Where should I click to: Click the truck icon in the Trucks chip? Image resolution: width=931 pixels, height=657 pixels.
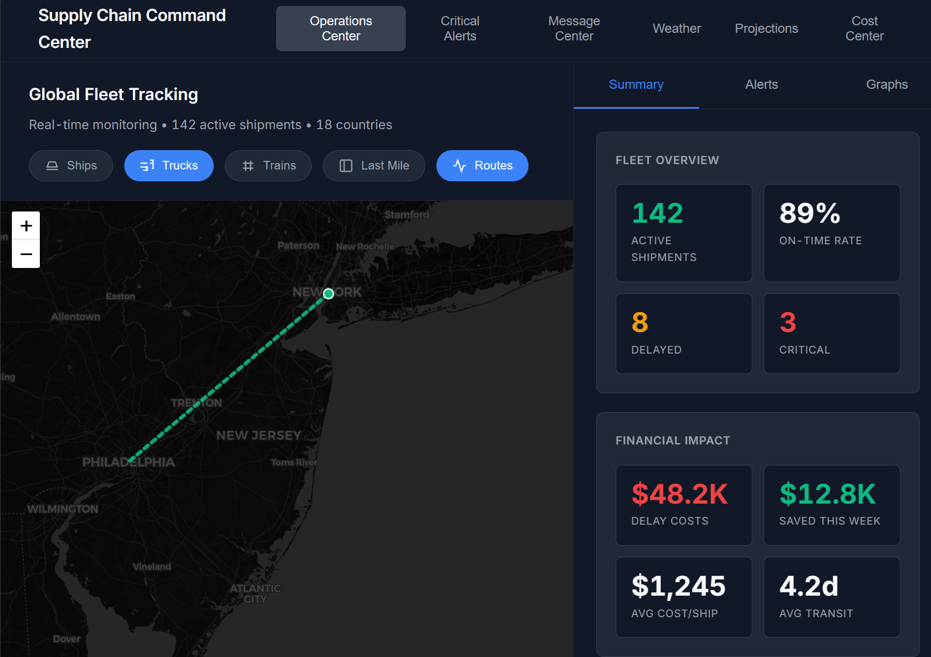coord(147,166)
